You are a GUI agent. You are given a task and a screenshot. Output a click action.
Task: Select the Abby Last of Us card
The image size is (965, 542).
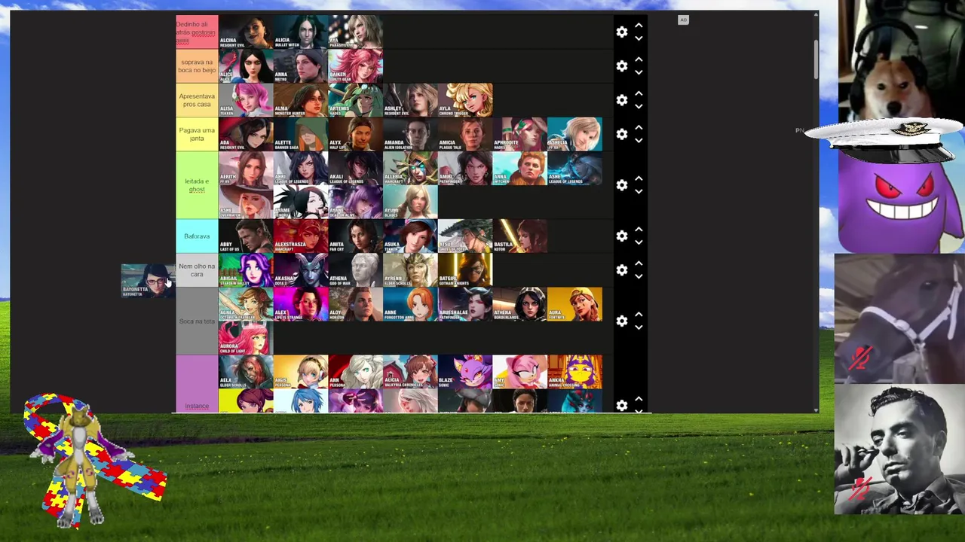point(246,236)
